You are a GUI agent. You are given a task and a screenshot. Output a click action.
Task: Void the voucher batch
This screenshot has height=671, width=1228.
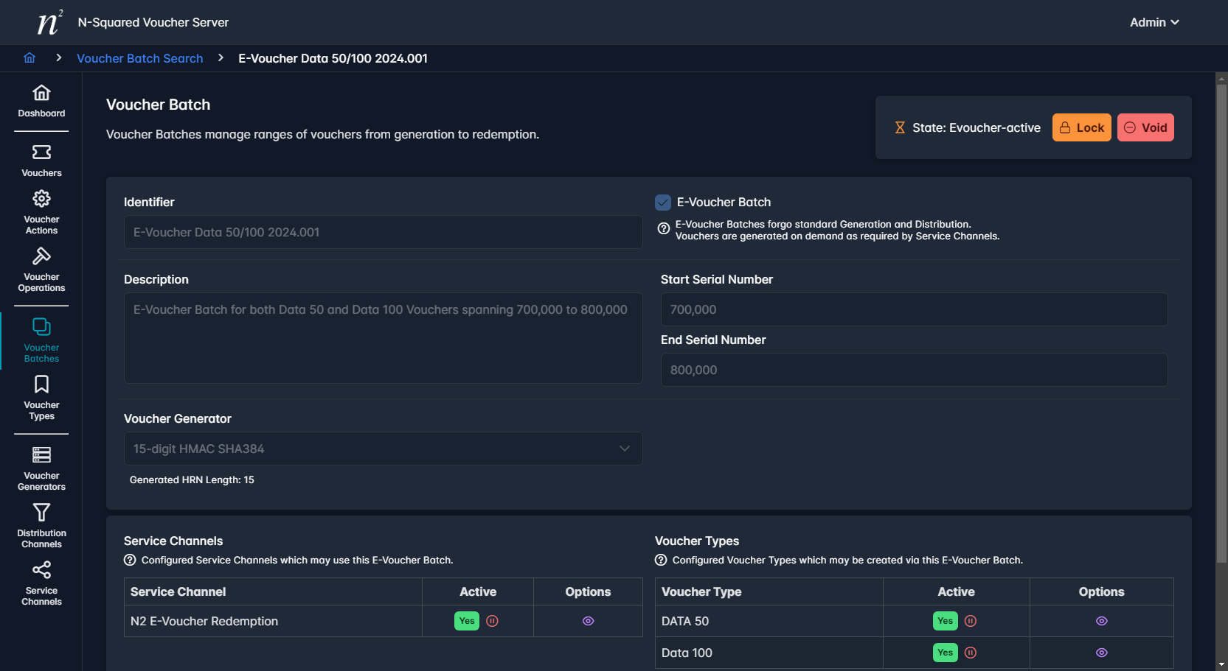click(1145, 127)
